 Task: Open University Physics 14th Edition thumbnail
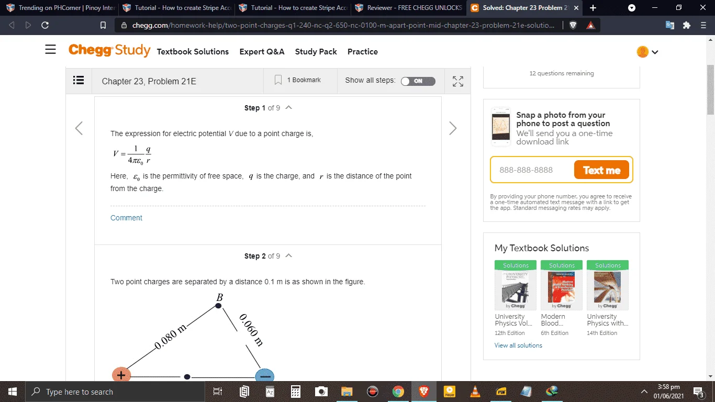tap(608, 285)
